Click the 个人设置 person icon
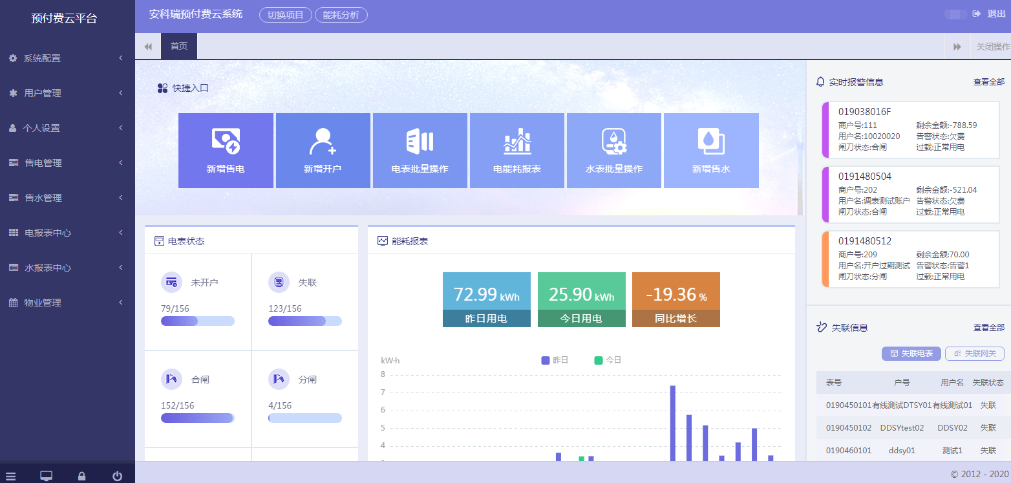 point(13,128)
